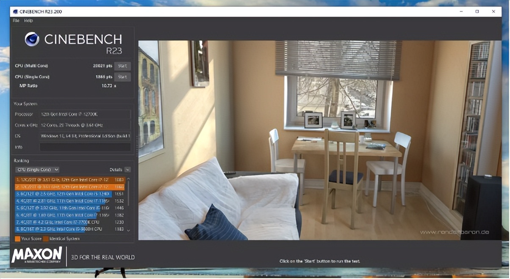Start the CPU (Single Core) test
The width and height of the screenshot is (510, 279).
pos(122,77)
